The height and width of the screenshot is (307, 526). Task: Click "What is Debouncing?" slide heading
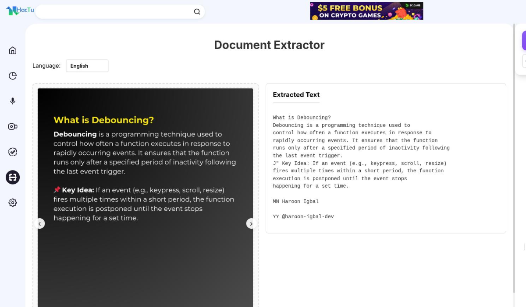tap(104, 120)
